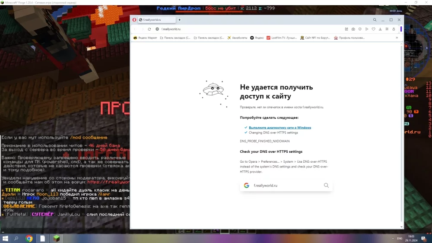Open a new tab with plus button

pos(179,20)
